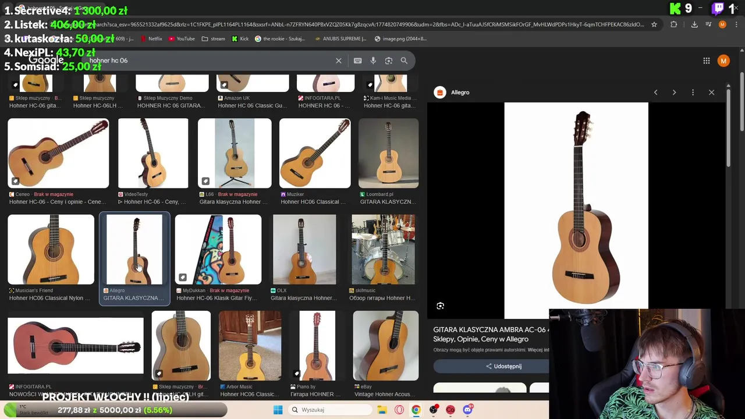Open the Google apps grid

click(706, 61)
